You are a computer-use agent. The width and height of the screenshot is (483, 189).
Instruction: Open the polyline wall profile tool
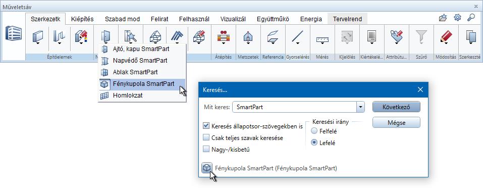pyautogui.click(x=59, y=37)
